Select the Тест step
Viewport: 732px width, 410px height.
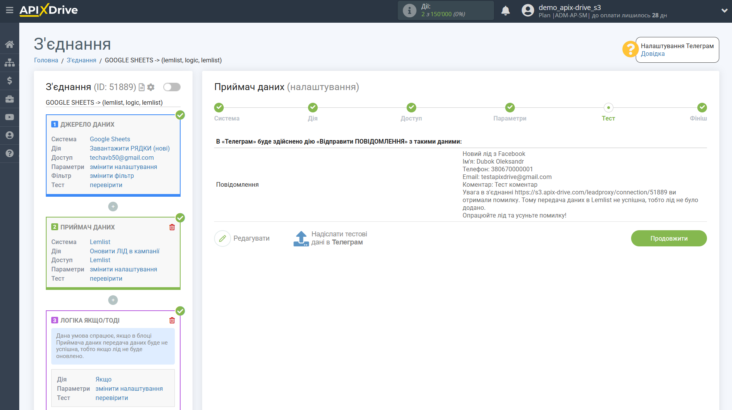coord(608,107)
